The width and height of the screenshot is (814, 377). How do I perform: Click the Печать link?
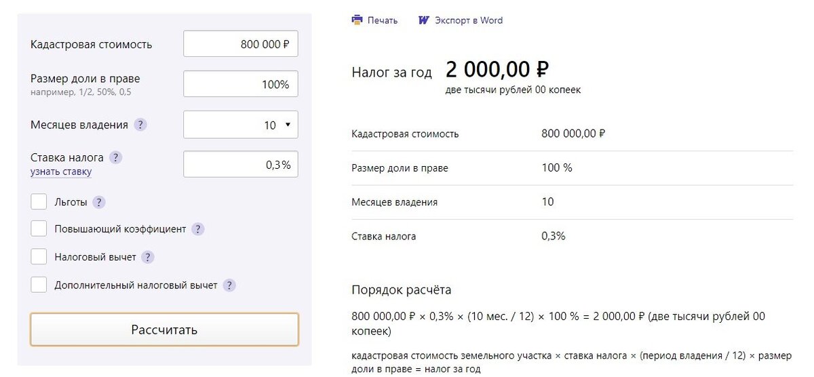383,20
